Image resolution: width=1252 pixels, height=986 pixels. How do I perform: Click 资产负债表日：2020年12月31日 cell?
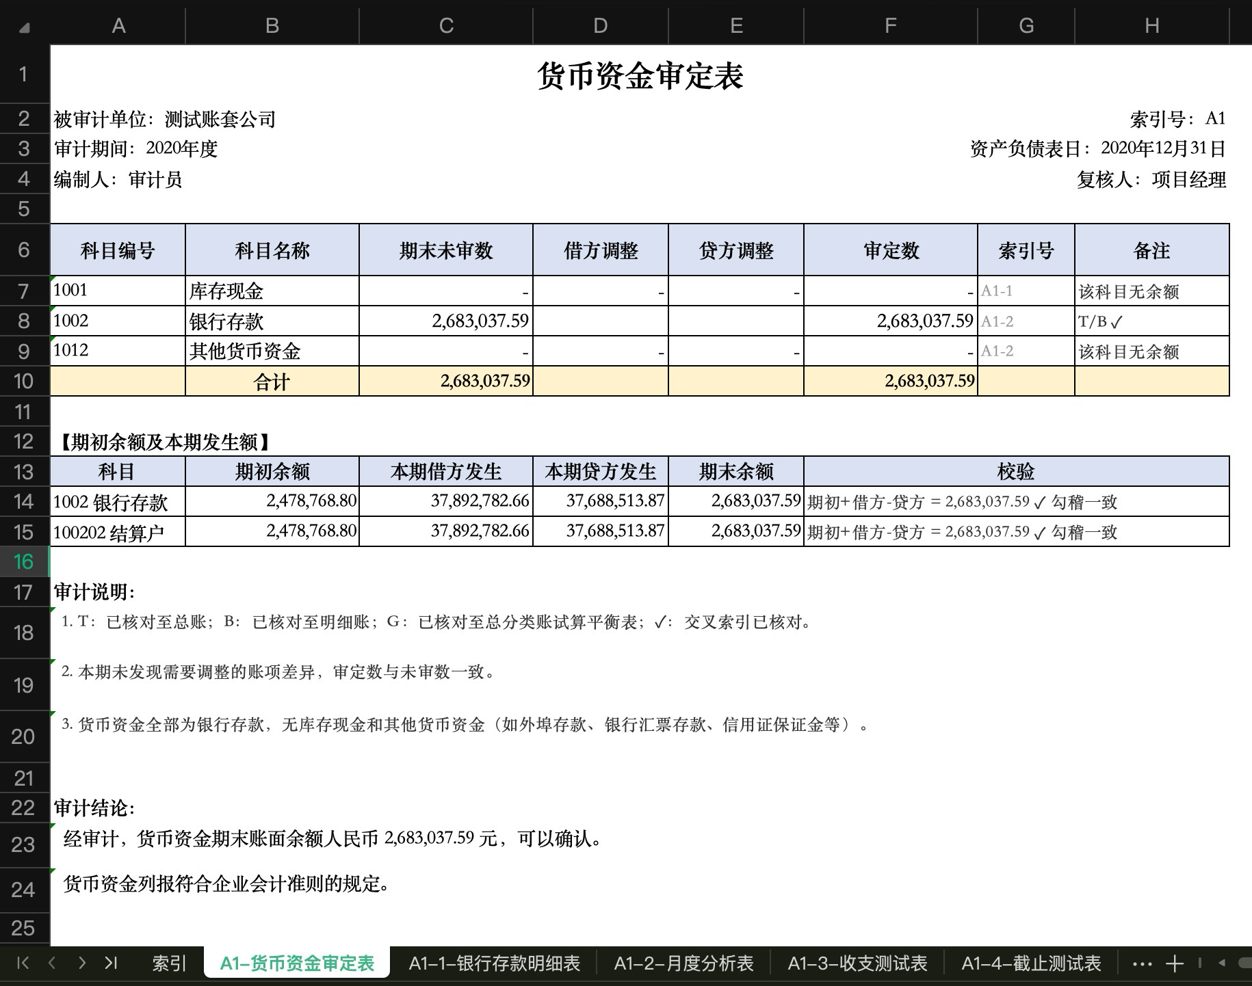pos(1098,148)
